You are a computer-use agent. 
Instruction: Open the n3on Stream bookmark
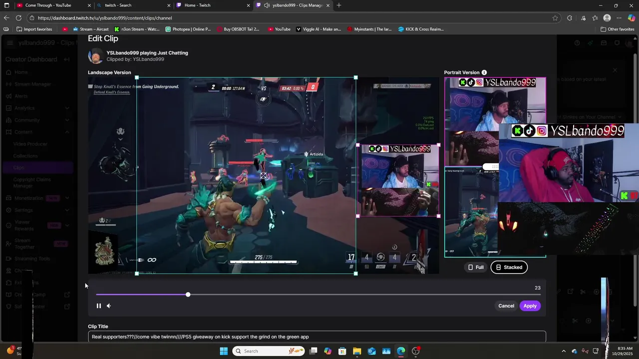click(x=137, y=29)
